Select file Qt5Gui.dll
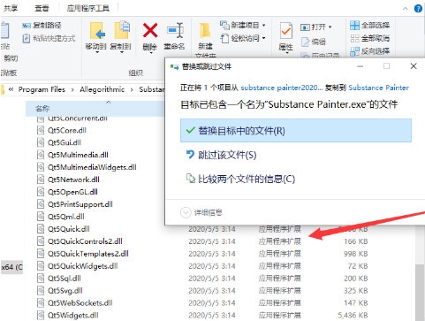 [65, 142]
